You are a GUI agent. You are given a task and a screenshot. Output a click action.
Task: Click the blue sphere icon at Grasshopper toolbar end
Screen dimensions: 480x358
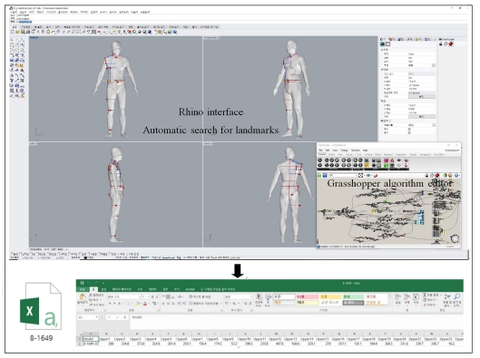click(x=456, y=176)
